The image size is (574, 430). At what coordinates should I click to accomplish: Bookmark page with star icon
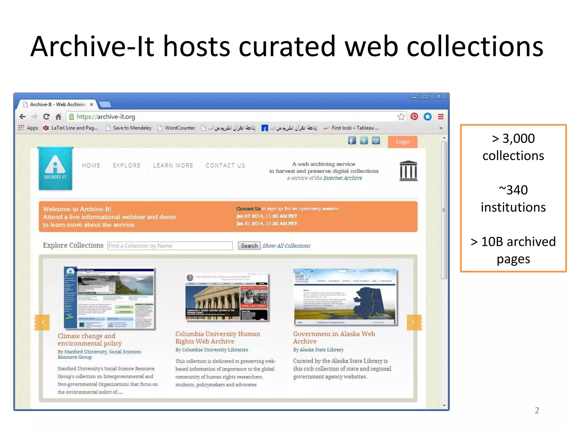(401, 117)
